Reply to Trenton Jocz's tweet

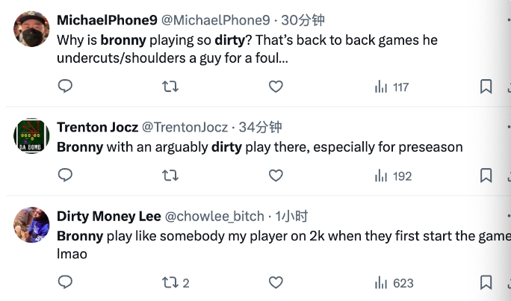(x=66, y=176)
